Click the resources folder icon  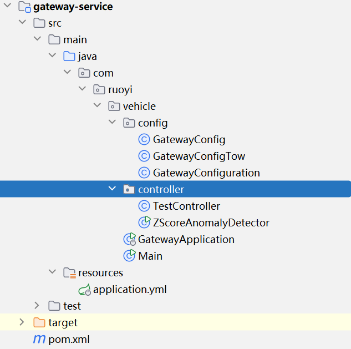[x=69, y=273]
